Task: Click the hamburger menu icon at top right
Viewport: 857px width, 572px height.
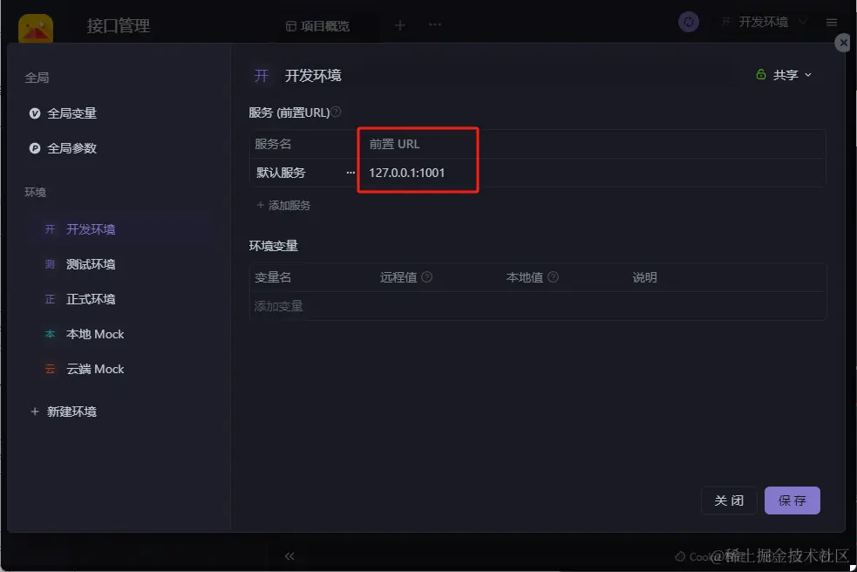Action: [x=832, y=23]
